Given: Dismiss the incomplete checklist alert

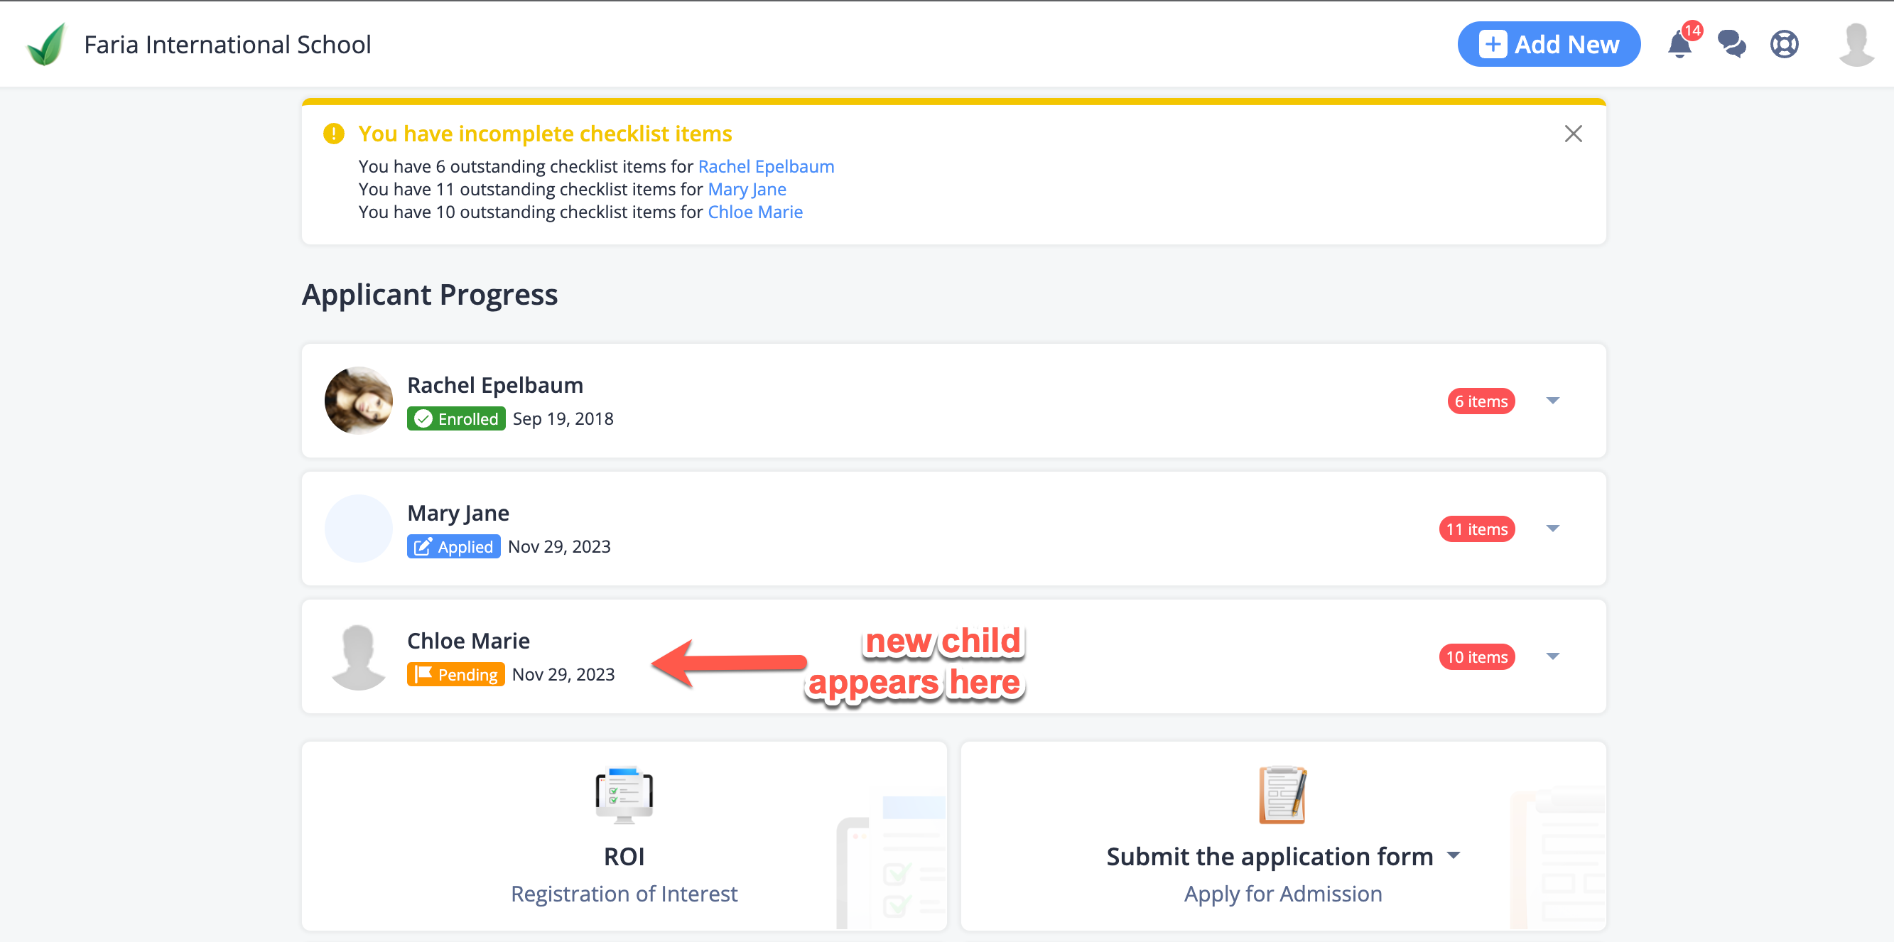Looking at the screenshot, I should click(1573, 134).
